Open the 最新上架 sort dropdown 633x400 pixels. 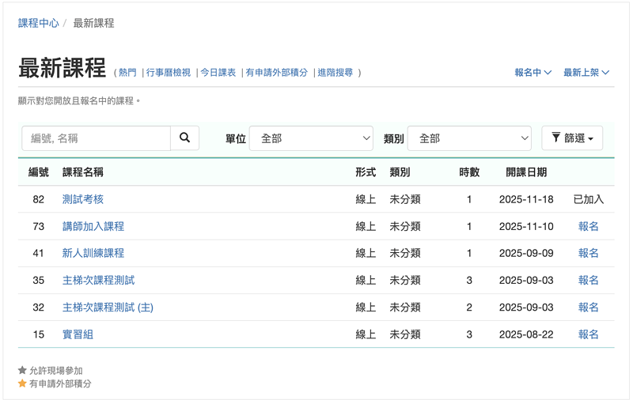pyautogui.click(x=586, y=73)
